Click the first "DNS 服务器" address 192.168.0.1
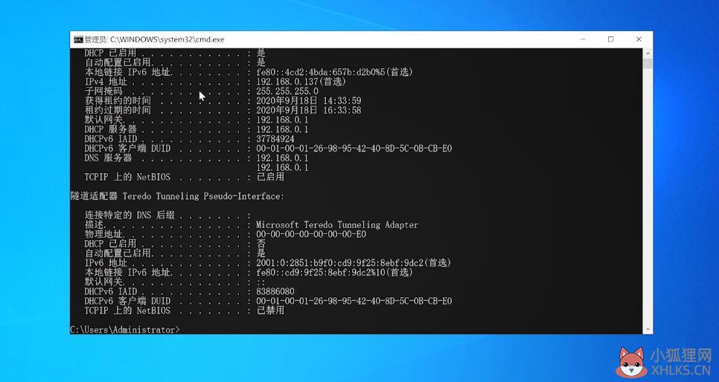Viewport: 719px width, 382px height. pyautogui.click(x=282, y=158)
